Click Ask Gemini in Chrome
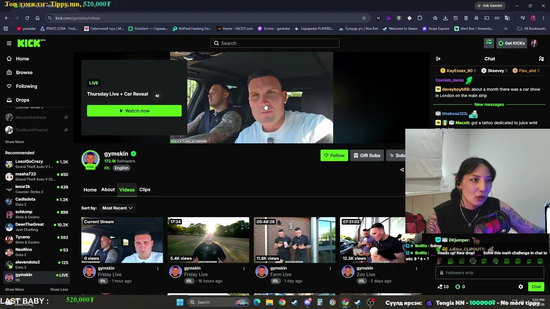This screenshot has width=550, height=309. [489, 6]
